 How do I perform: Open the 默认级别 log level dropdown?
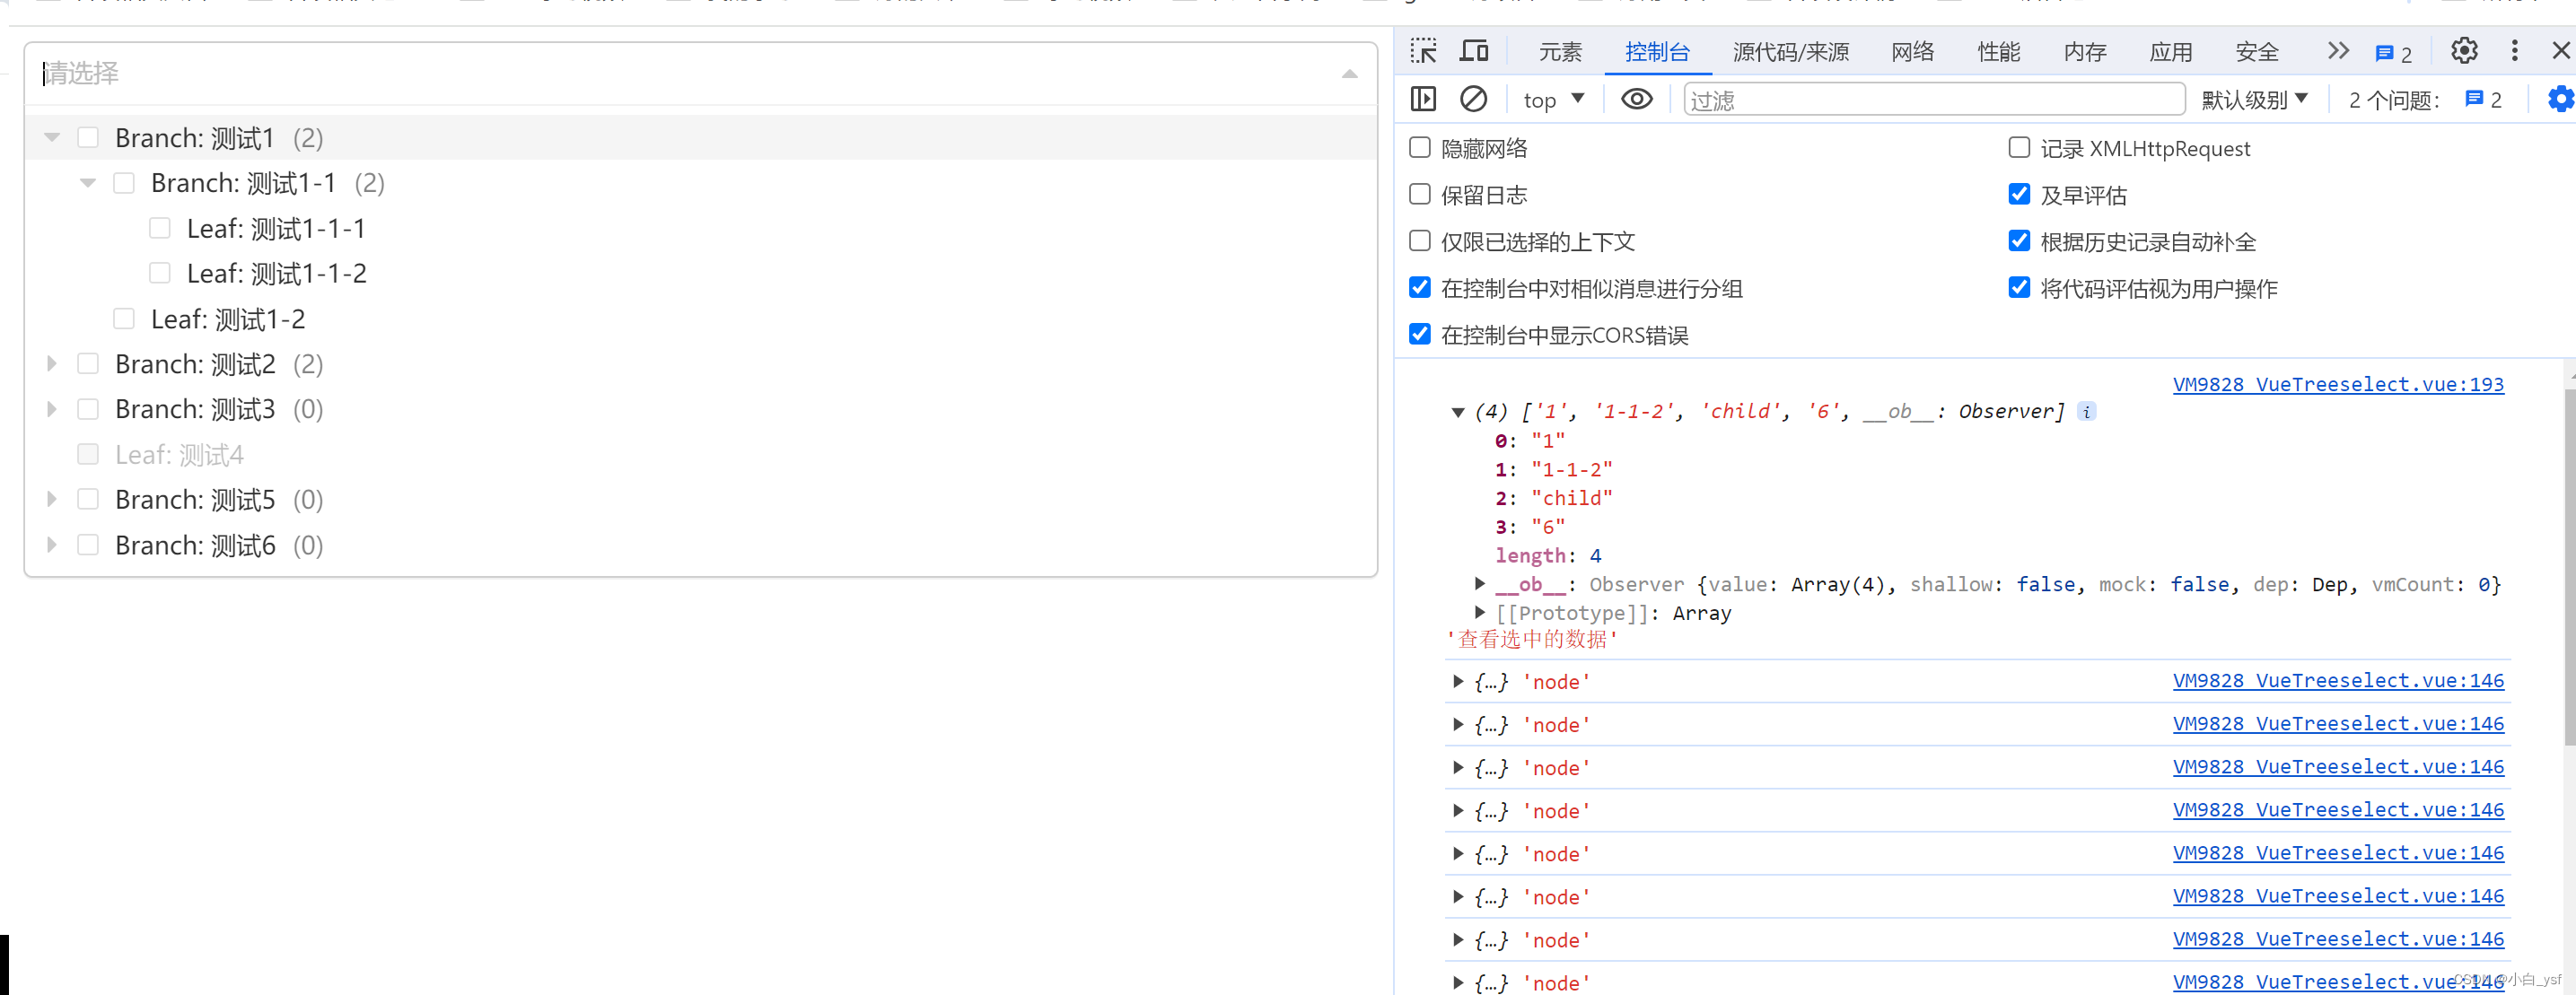(2254, 100)
